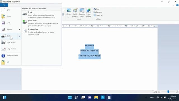Open Page setup from the File menu
The width and height of the screenshot is (179, 101).
tap(11, 42)
